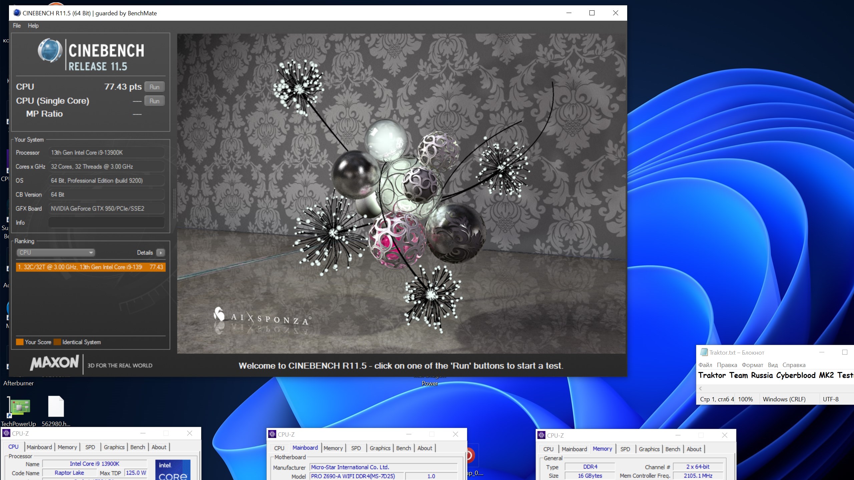Open About tab in middle CPU-Z window
854x480 pixels.
click(425, 448)
